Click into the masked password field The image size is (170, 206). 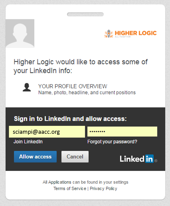pyautogui.click(x=122, y=132)
